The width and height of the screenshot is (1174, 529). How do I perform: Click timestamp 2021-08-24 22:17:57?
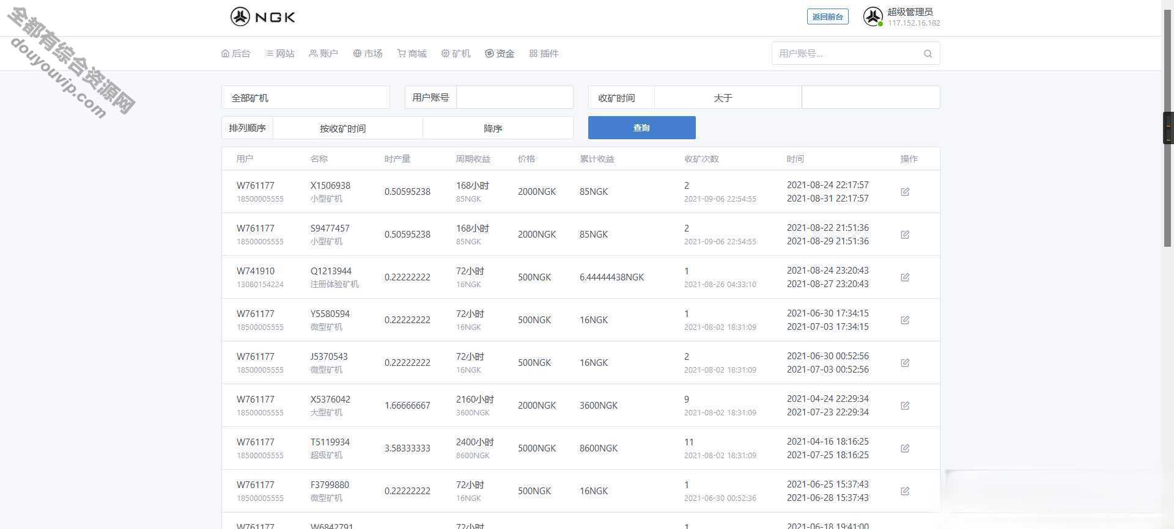coord(827,185)
